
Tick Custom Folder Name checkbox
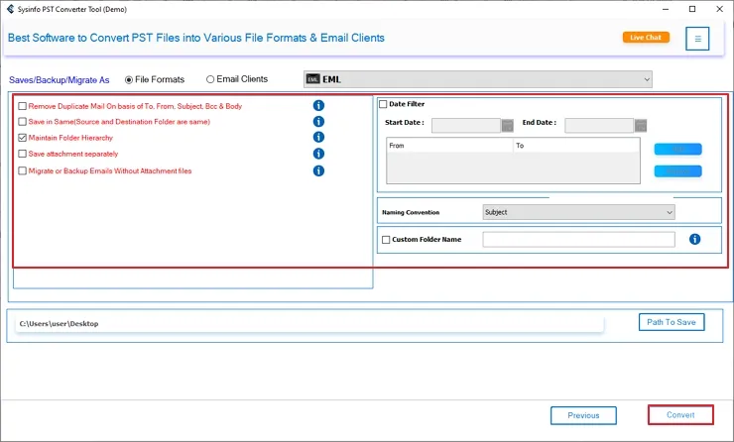[x=386, y=240]
